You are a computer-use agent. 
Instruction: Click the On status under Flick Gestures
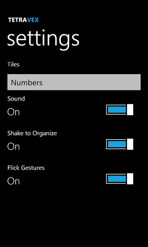[13, 181]
